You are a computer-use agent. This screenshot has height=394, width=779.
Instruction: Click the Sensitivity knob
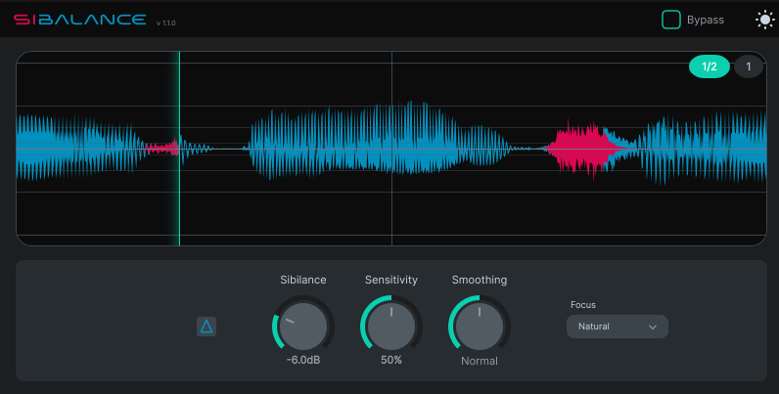[391, 326]
